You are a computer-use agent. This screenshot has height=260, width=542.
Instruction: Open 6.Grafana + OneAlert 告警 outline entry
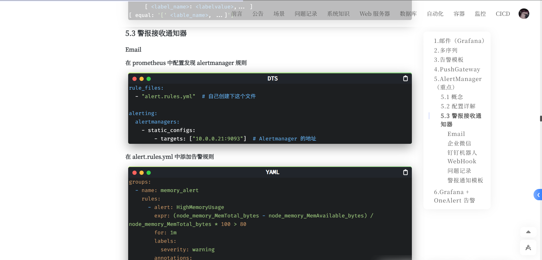pyautogui.click(x=454, y=196)
